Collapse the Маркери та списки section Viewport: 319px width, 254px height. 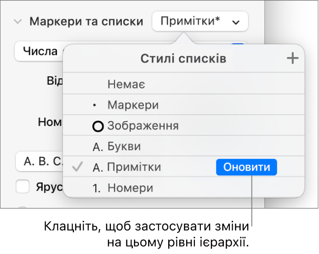18,21
